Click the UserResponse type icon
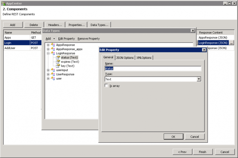This screenshot has height=158, width=238. pos(53,74)
